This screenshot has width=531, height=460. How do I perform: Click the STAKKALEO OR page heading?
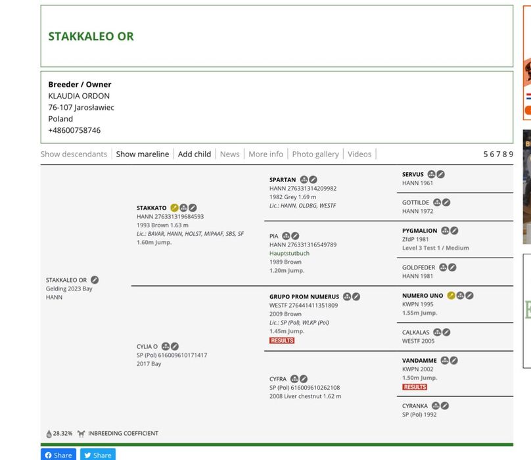91,36
